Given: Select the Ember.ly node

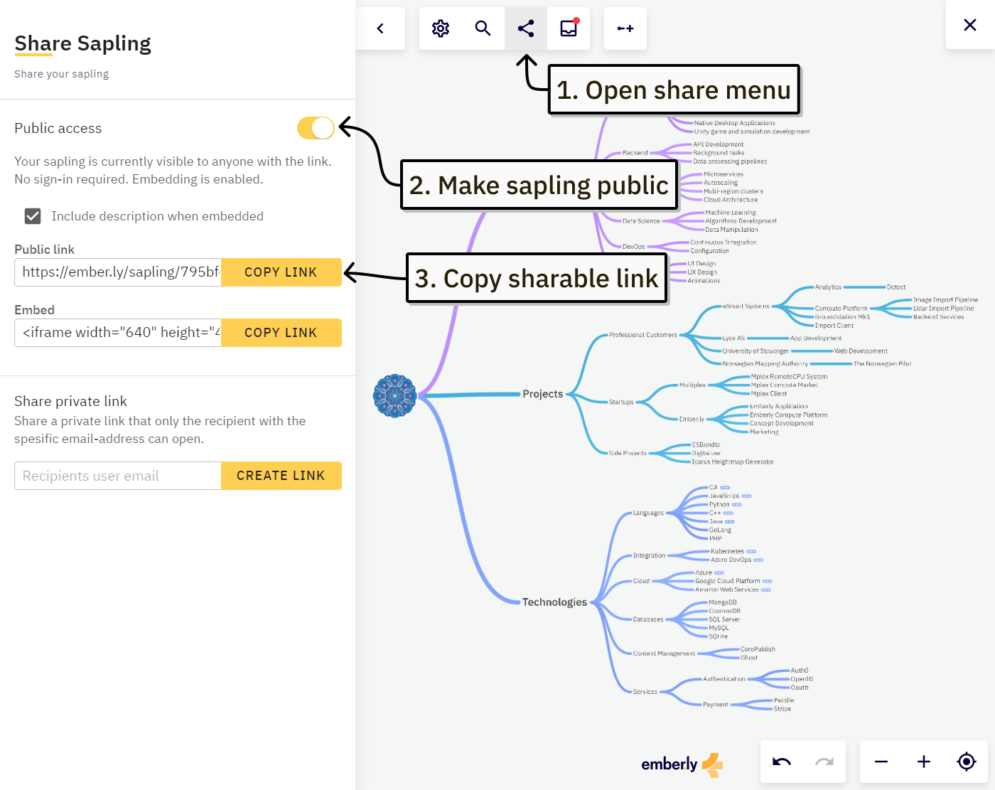Looking at the screenshot, I should tap(692, 420).
